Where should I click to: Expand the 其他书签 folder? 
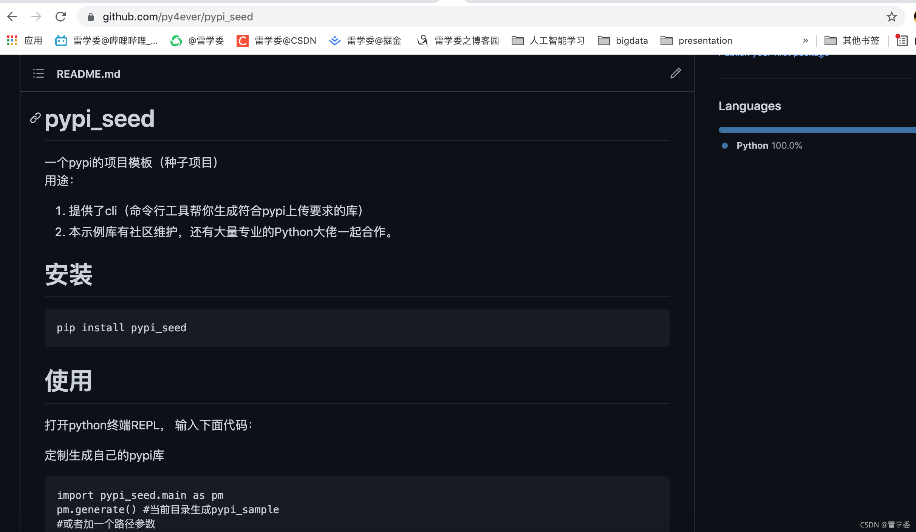[x=852, y=40]
